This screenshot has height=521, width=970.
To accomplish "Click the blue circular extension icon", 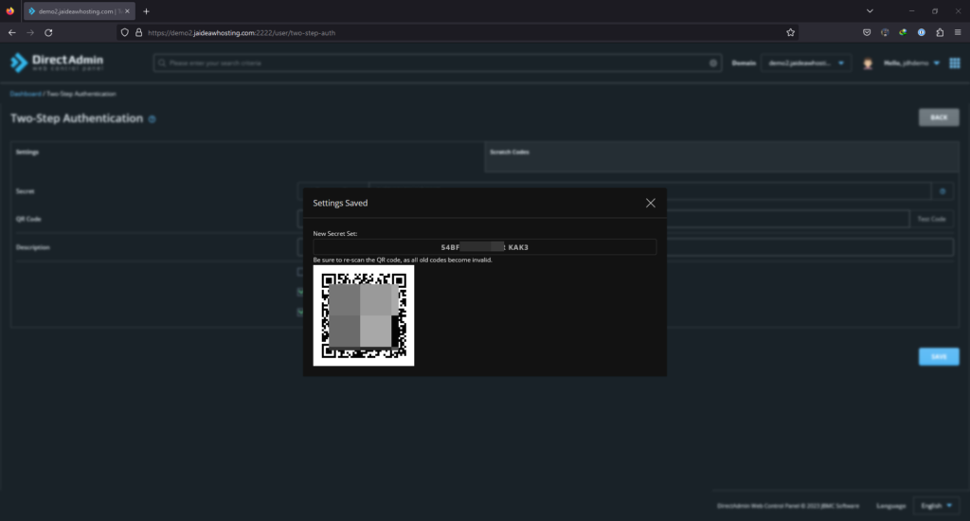I will [921, 33].
